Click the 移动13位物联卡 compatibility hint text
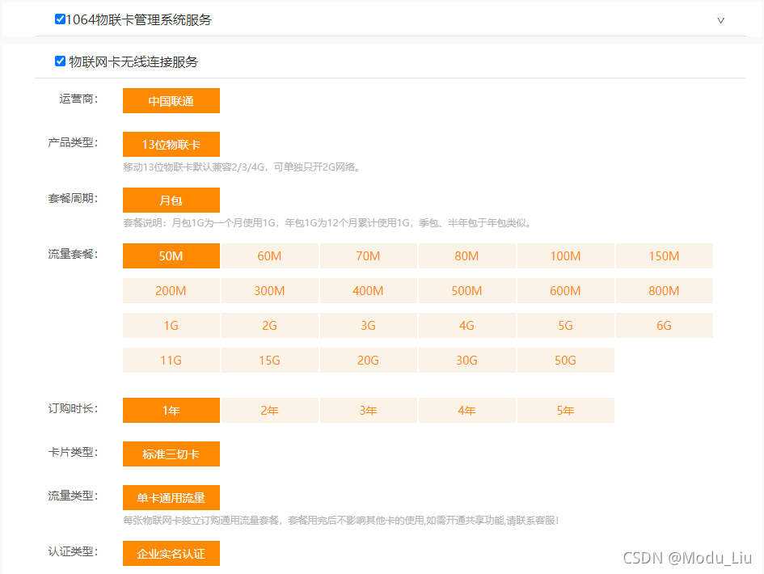The width and height of the screenshot is (764, 574). coord(242,167)
